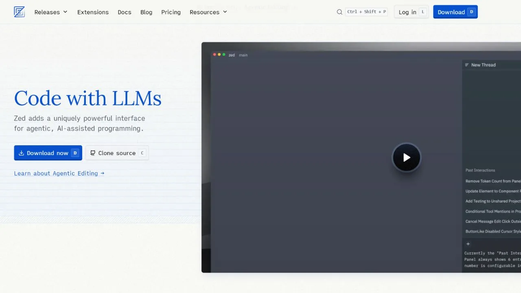Select 'Conditional Tool Mentions' entry

coord(493,211)
